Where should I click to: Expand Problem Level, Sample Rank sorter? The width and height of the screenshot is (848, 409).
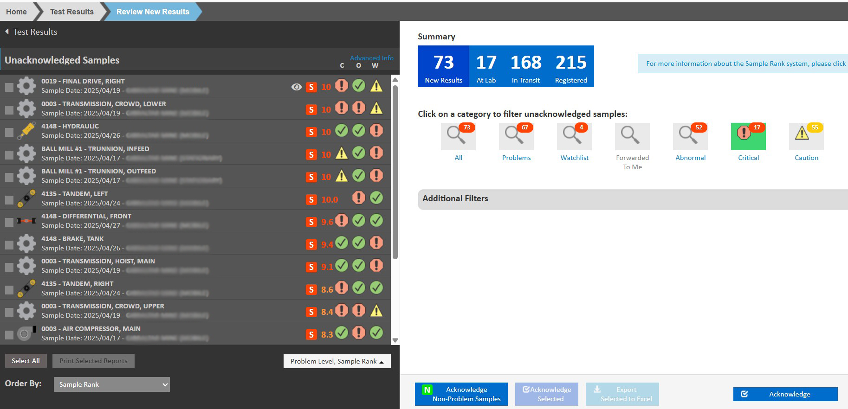337,361
